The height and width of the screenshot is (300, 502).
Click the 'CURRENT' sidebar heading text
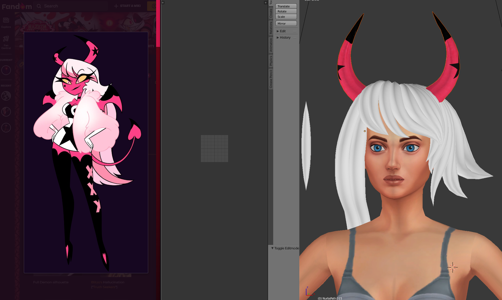tap(6, 60)
